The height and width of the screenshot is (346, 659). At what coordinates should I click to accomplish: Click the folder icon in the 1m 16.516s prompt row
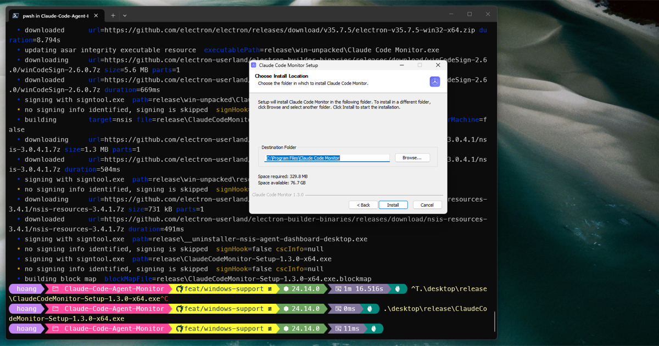tap(55, 289)
